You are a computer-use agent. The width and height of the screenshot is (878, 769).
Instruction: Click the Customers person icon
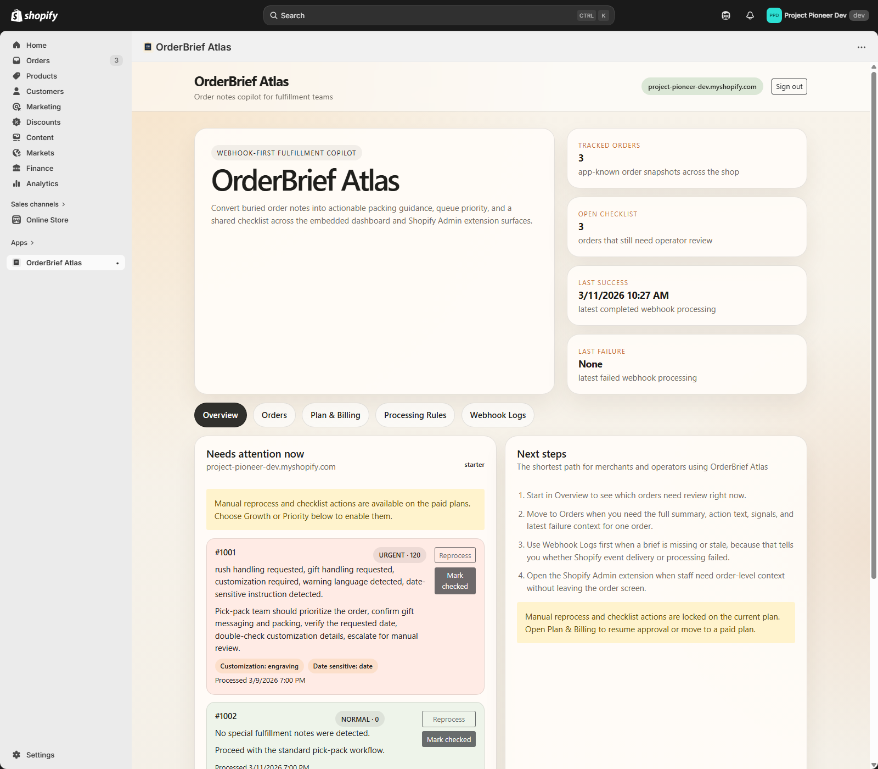(x=16, y=91)
